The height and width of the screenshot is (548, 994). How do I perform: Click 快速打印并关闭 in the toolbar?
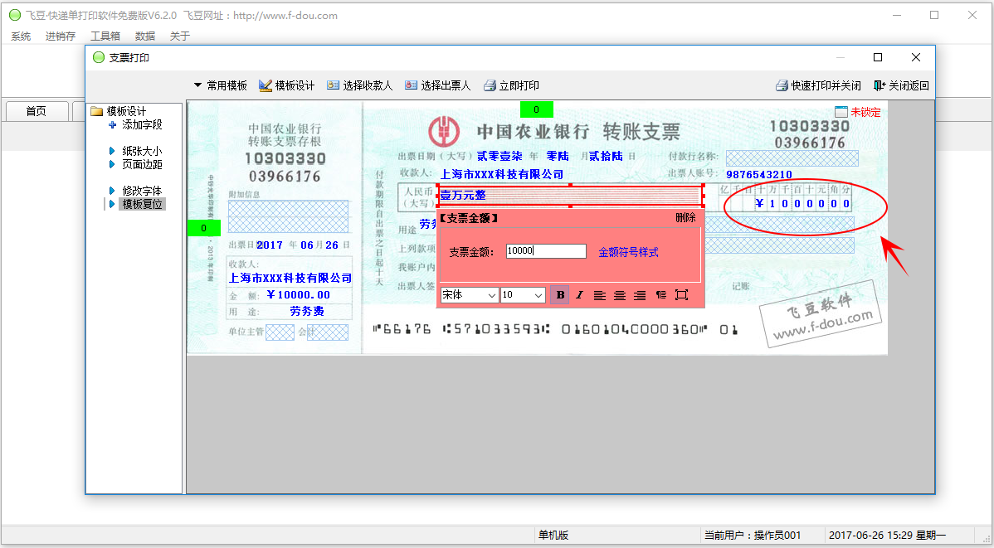click(818, 85)
